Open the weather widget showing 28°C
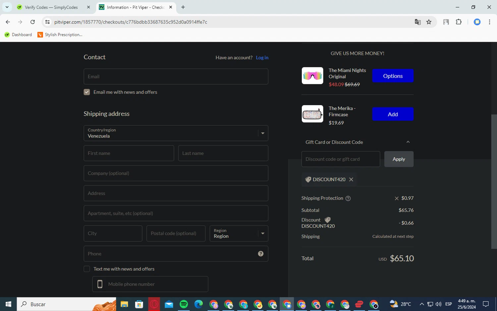Screen dimensions: 497x311 coord(400,304)
